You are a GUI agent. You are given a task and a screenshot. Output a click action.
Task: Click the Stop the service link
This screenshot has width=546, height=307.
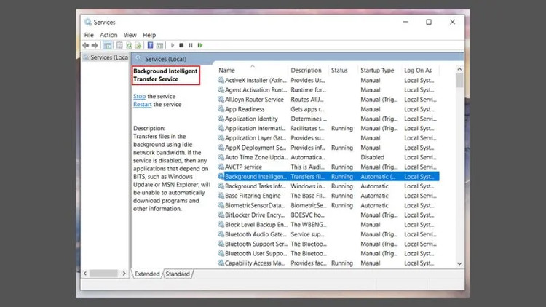point(139,96)
